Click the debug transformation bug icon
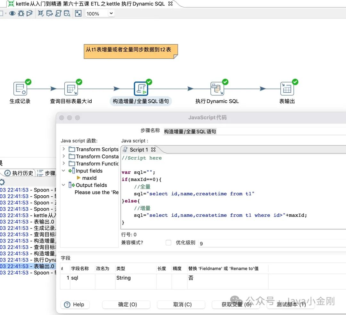The width and height of the screenshot is (346, 315). point(21,13)
